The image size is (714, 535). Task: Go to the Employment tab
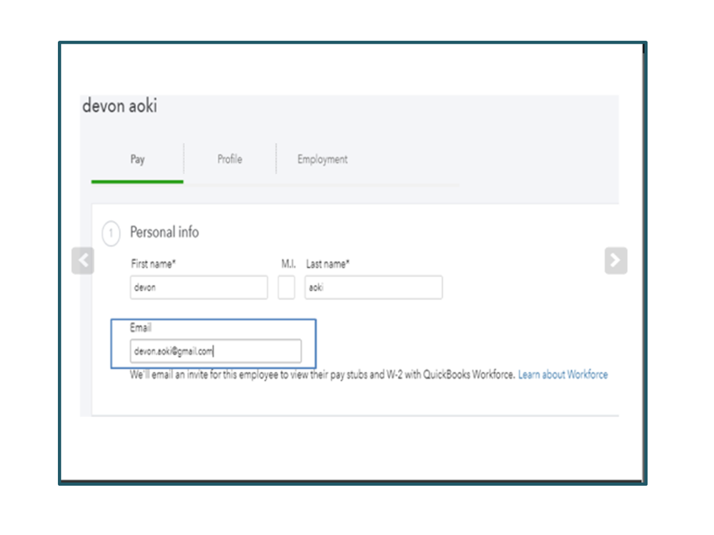pyautogui.click(x=322, y=159)
